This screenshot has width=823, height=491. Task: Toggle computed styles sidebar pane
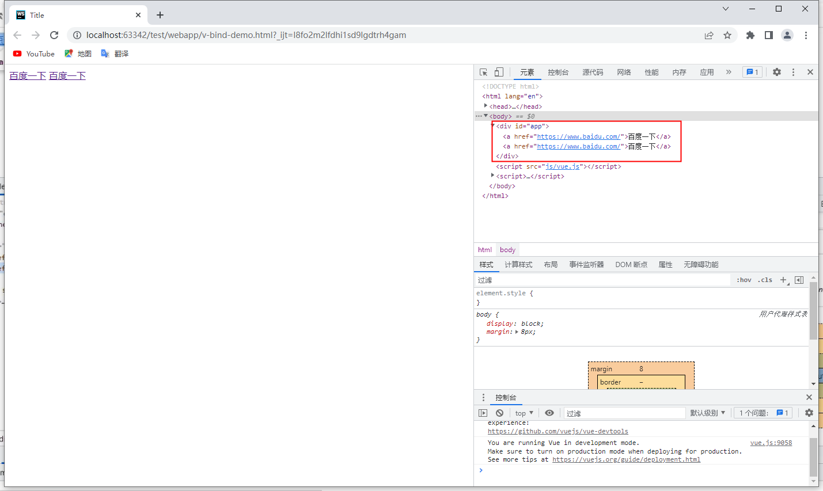click(x=799, y=280)
